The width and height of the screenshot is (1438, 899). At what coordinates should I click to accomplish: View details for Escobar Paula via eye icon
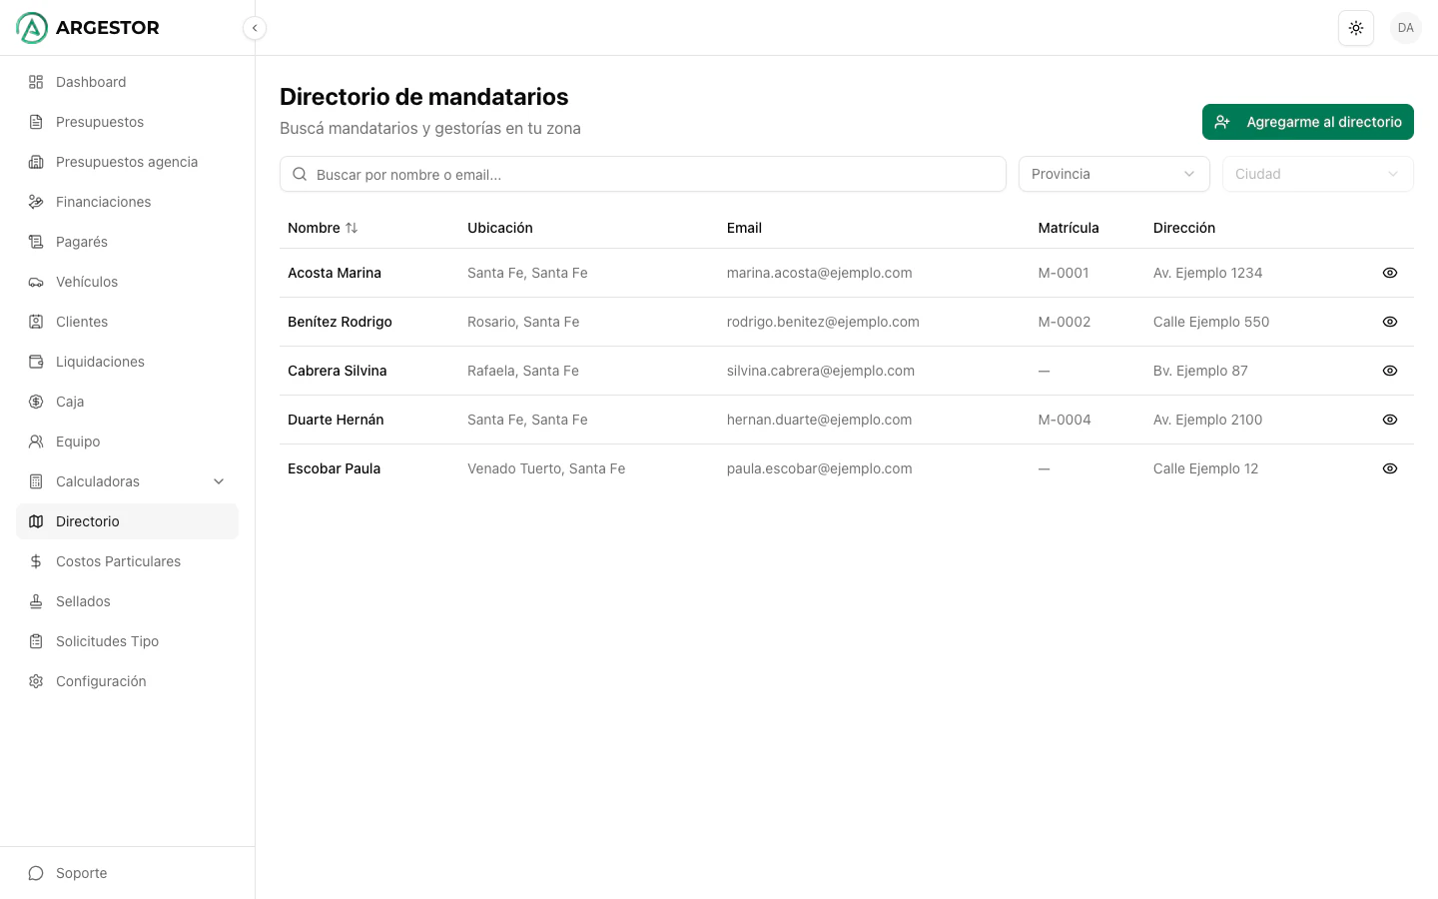[1390, 468]
